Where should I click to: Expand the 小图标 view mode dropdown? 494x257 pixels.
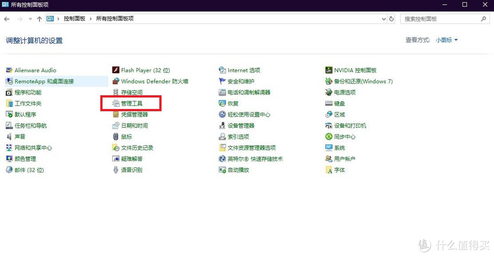(x=447, y=40)
